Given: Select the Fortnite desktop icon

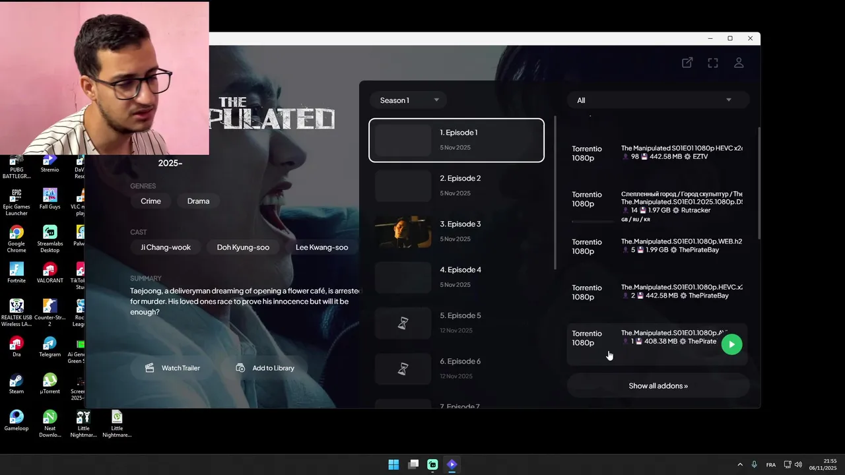Looking at the screenshot, I should pos(17,272).
